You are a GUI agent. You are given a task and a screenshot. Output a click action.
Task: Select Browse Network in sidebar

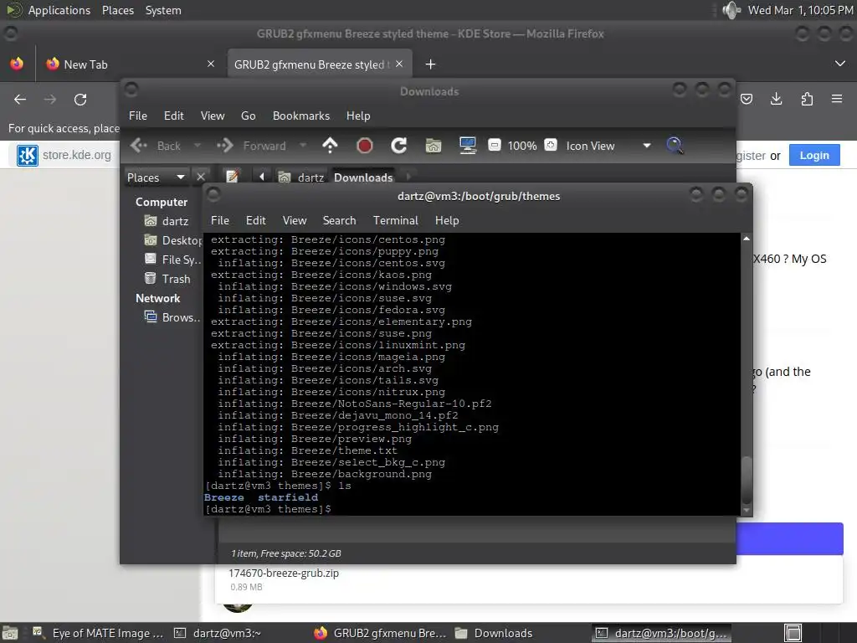(172, 317)
